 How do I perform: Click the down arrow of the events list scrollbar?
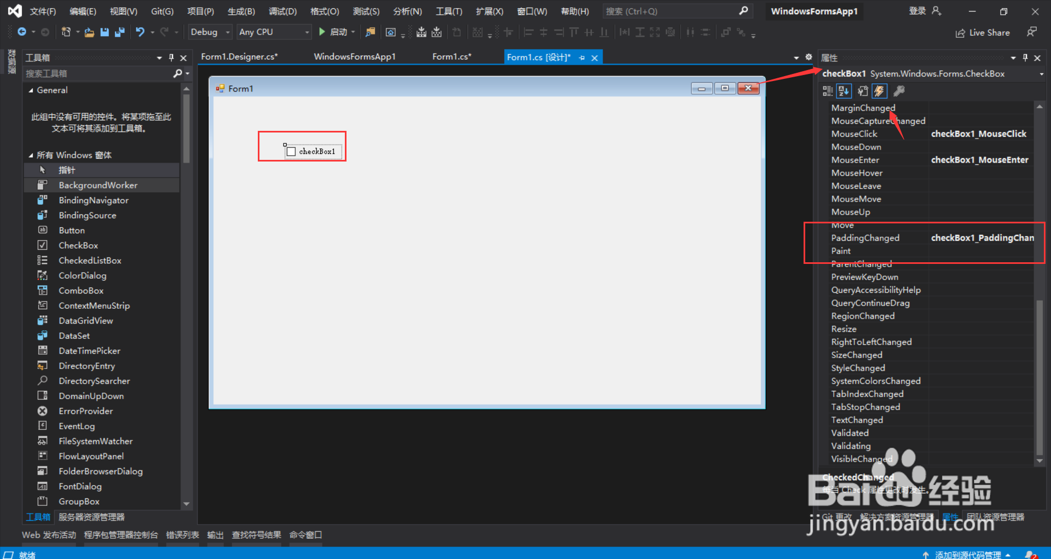click(1040, 461)
